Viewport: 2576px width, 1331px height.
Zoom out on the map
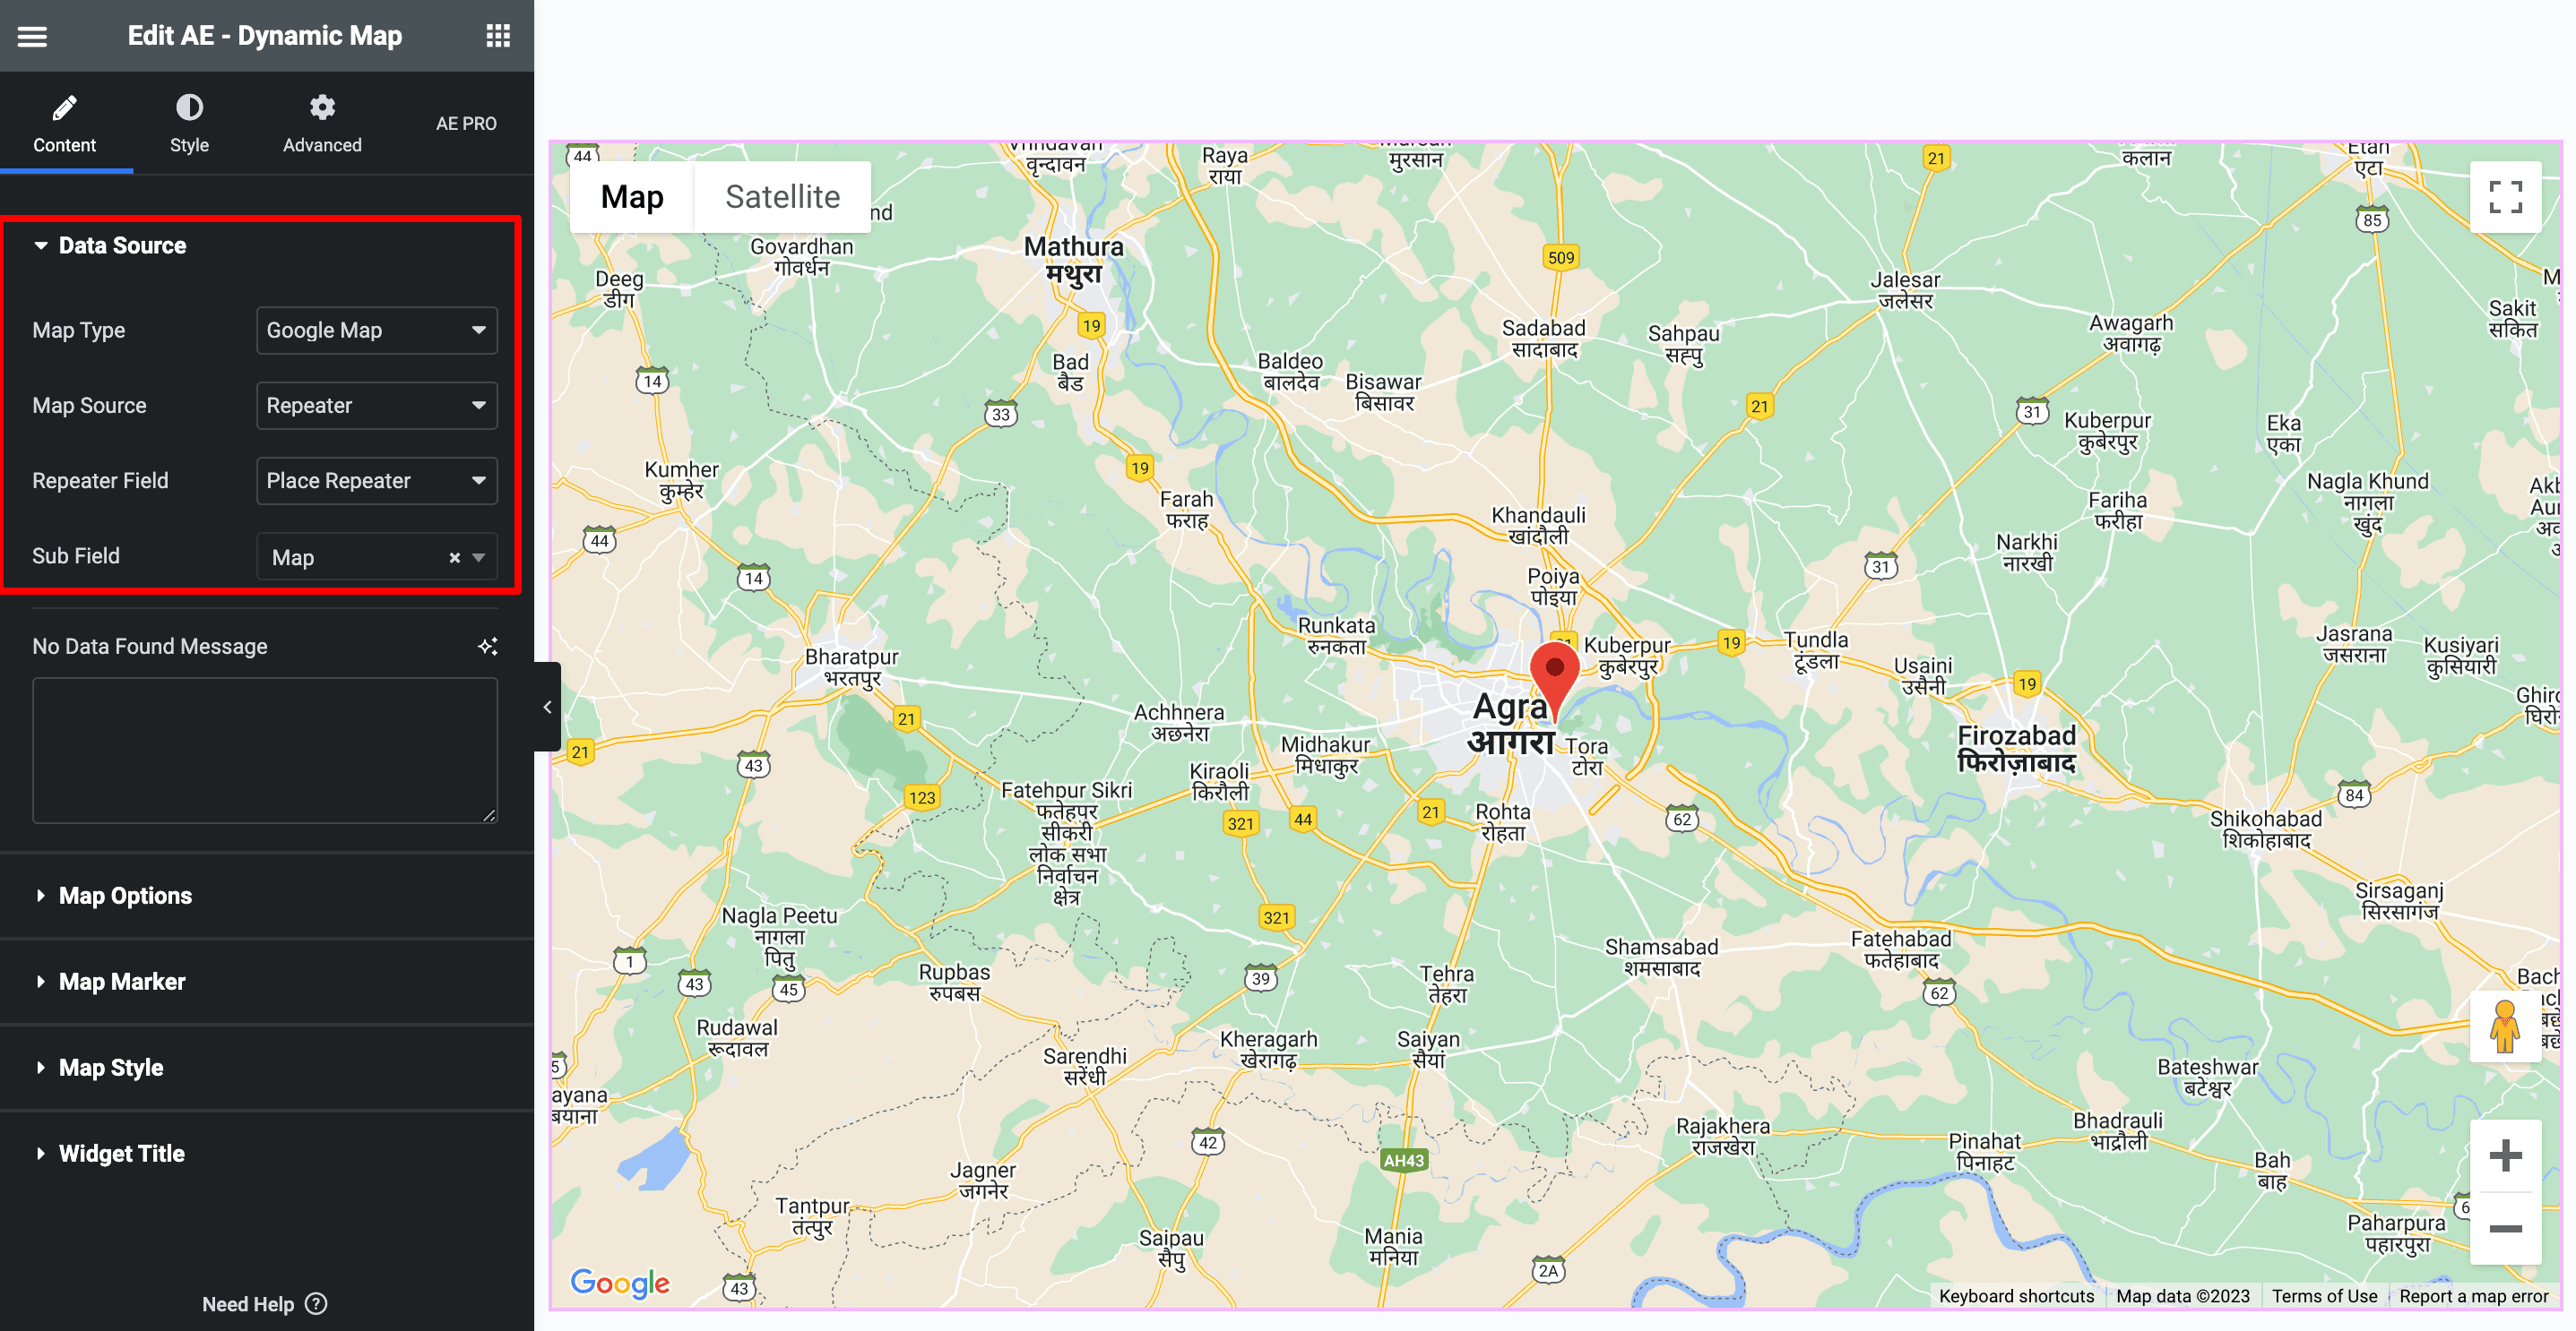tap(2505, 1229)
